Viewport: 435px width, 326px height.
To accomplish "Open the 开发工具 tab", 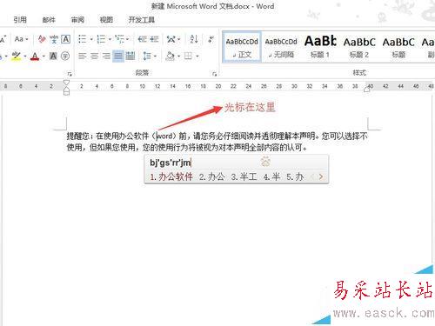I will click(142, 20).
